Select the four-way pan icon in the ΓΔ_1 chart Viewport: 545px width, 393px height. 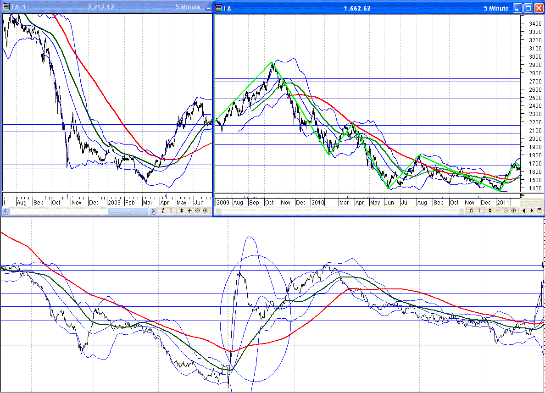[189, 210]
